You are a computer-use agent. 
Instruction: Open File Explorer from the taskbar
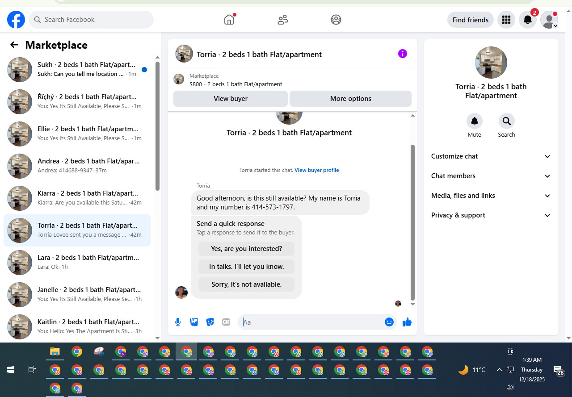tap(55, 352)
